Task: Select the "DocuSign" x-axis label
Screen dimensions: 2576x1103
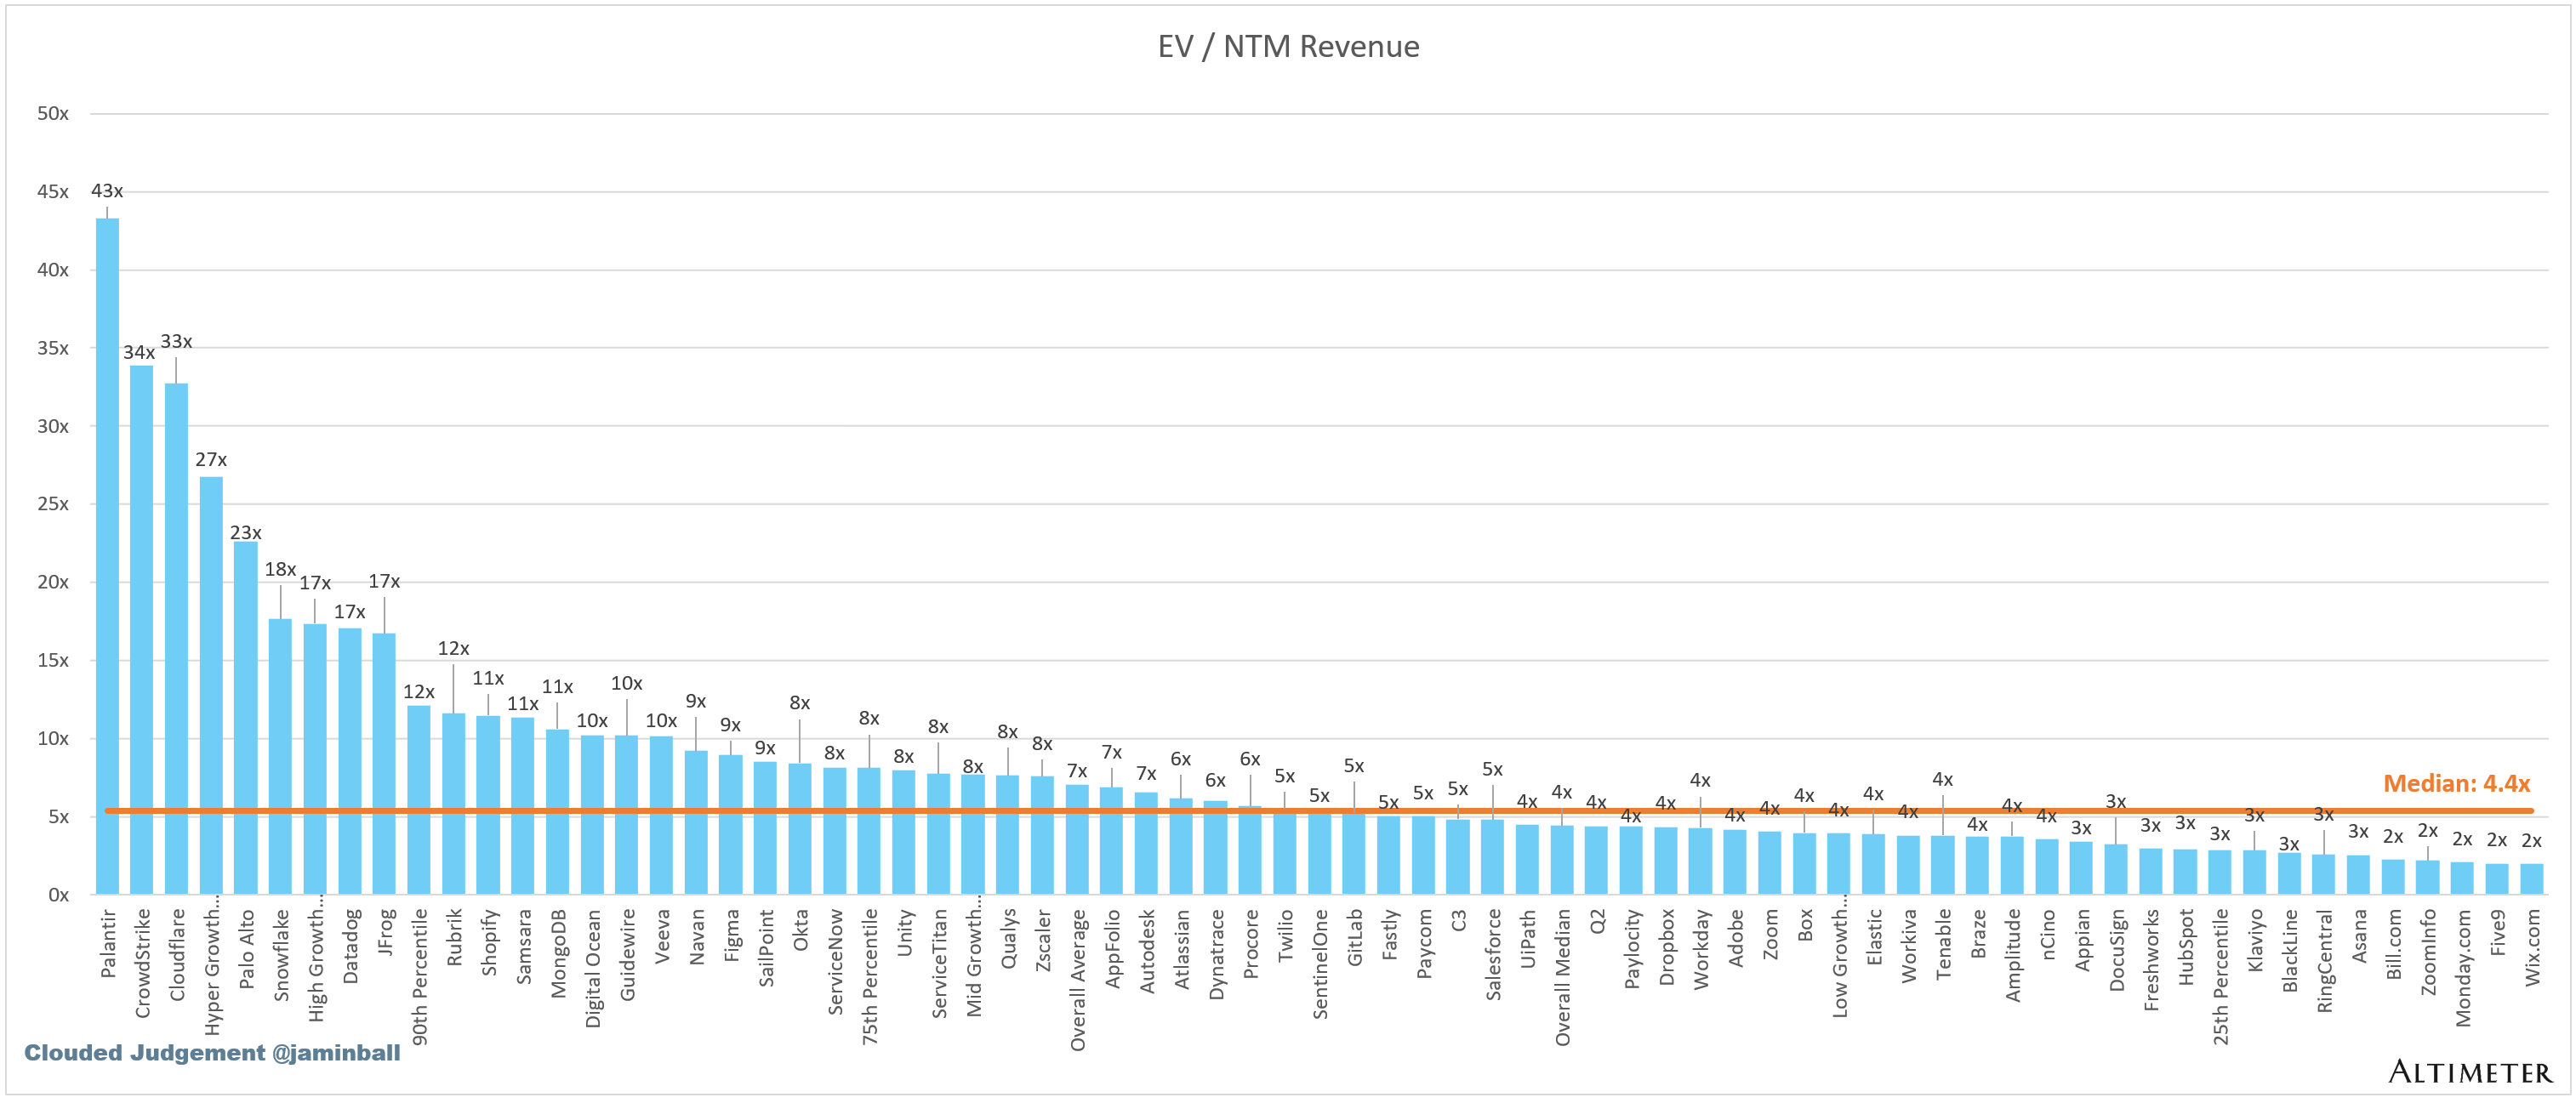Action: pyautogui.click(x=2117, y=950)
